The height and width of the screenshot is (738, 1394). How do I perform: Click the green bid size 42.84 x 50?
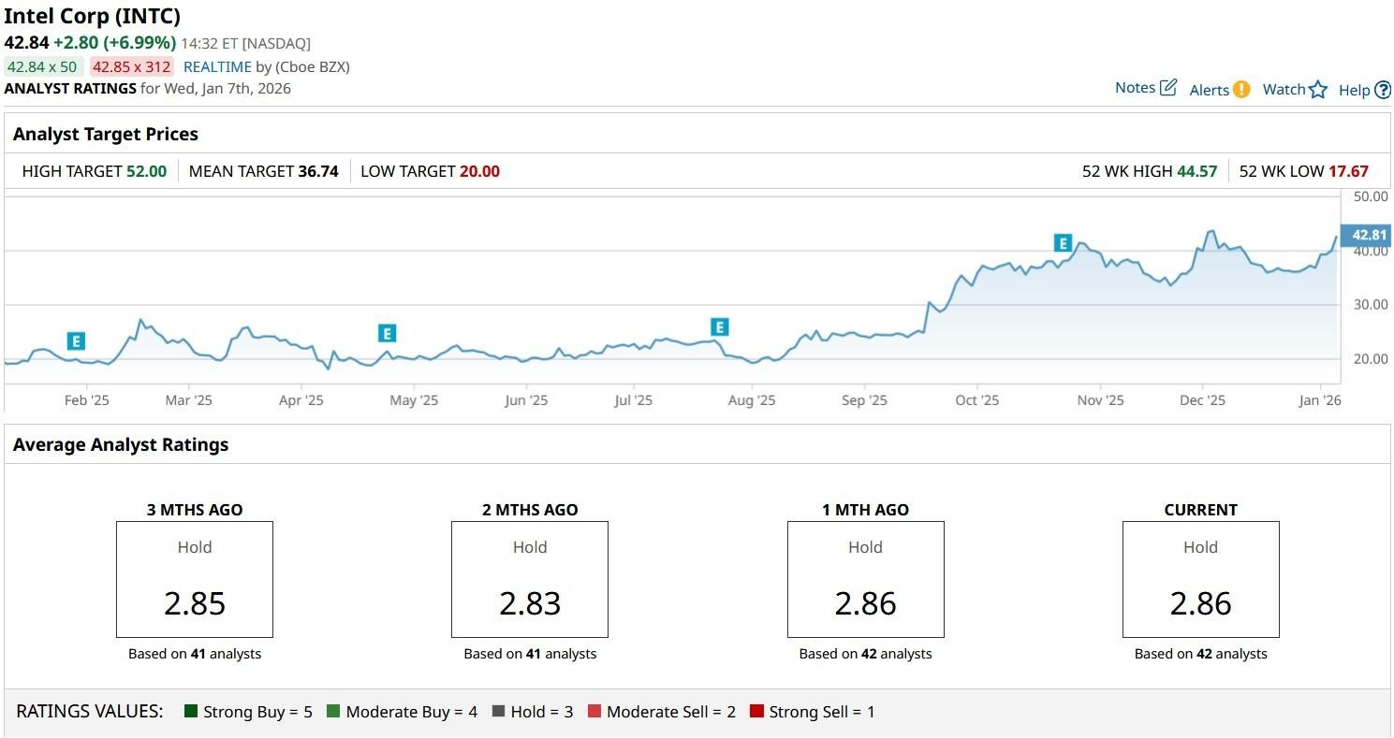pyautogui.click(x=43, y=67)
